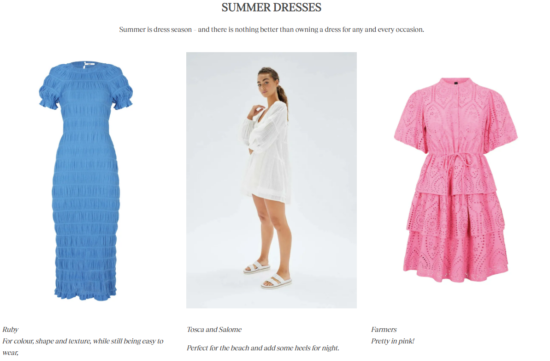
Task: Click the ruffled hem of the blue dress
Action: click(x=85, y=294)
